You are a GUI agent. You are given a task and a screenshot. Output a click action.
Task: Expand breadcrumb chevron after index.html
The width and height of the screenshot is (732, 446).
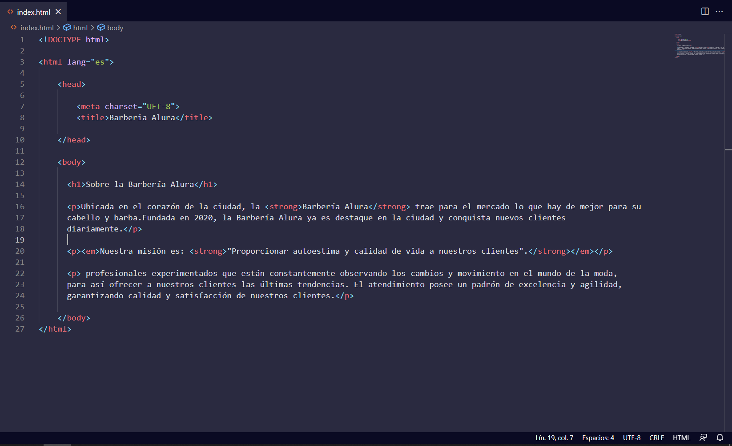(58, 28)
